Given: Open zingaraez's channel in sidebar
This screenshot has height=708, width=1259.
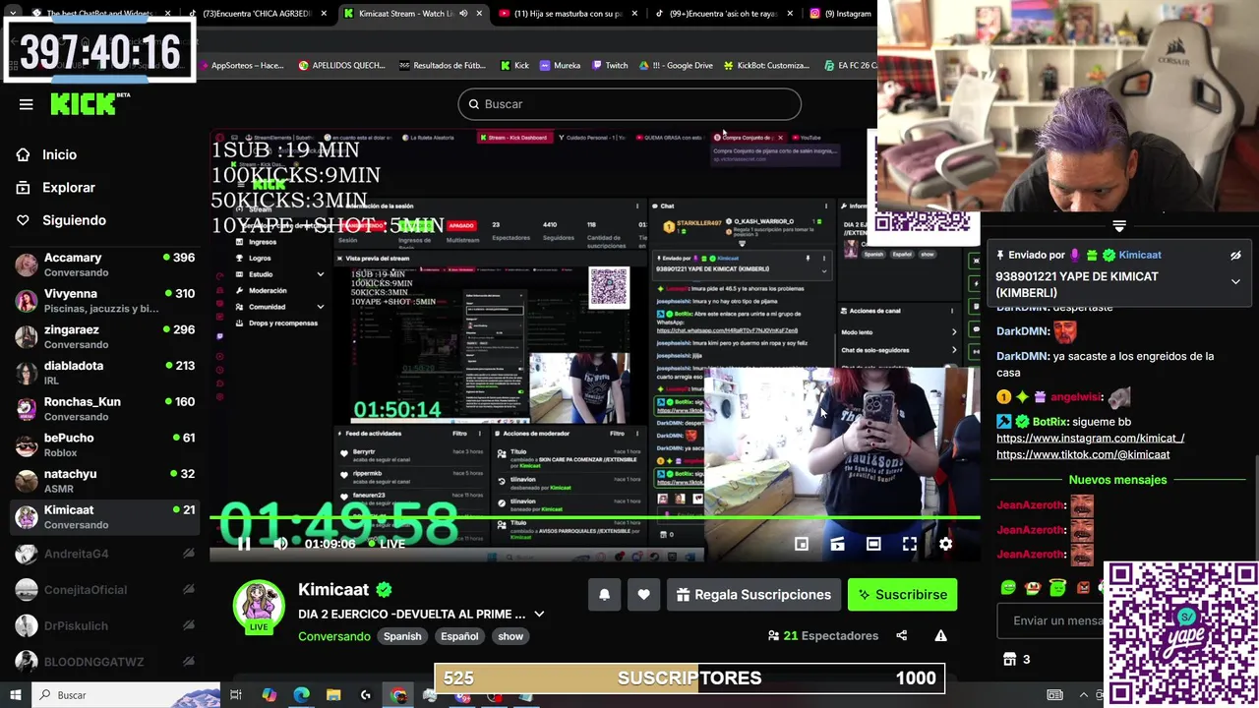Looking at the screenshot, I should coord(105,336).
